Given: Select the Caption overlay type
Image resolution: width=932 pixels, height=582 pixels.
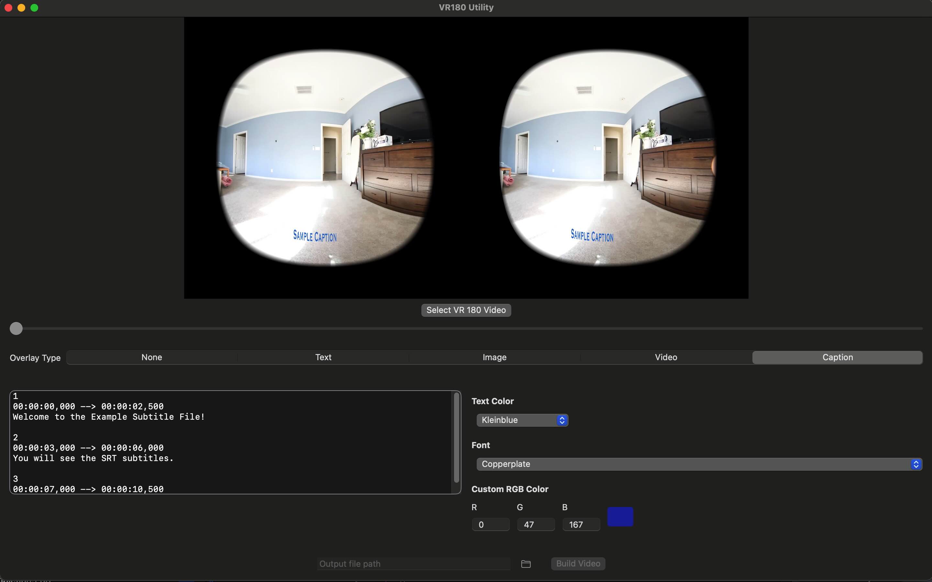Looking at the screenshot, I should pos(837,357).
